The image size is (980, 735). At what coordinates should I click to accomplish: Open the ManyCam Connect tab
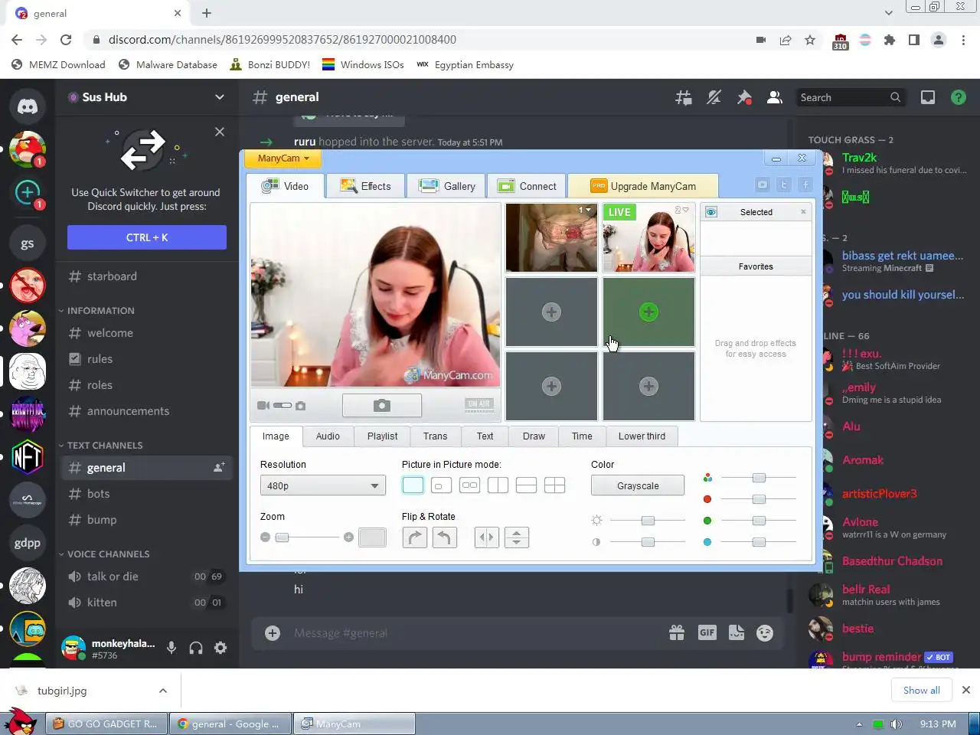[527, 186]
